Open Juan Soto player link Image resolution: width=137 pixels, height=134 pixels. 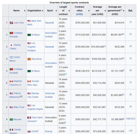19,23
